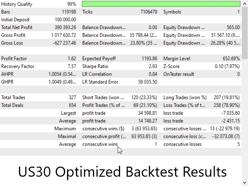Click the Margin Level value 652.69%
The image size is (248, 186).
tap(231, 59)
